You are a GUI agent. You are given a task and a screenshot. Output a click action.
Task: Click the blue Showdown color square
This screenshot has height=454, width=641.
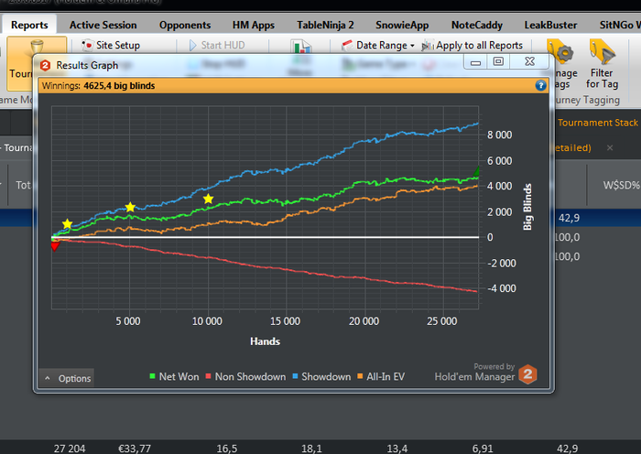pos(295,376)
